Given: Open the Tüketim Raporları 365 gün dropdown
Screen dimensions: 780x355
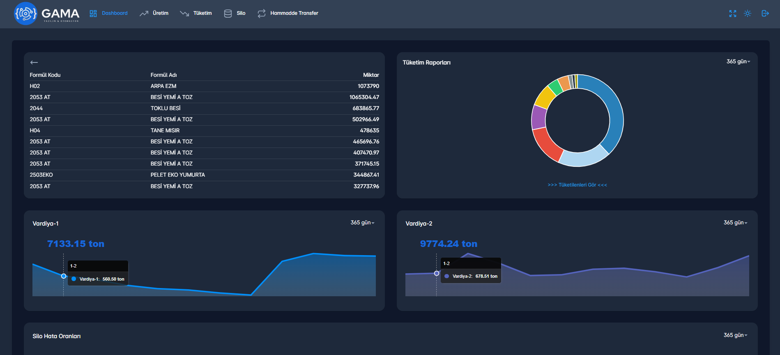Looking at the screenshot, I should click(738, 62).
